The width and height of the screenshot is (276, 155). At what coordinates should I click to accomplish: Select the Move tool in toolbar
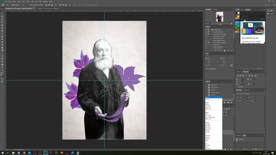point(2,11)
